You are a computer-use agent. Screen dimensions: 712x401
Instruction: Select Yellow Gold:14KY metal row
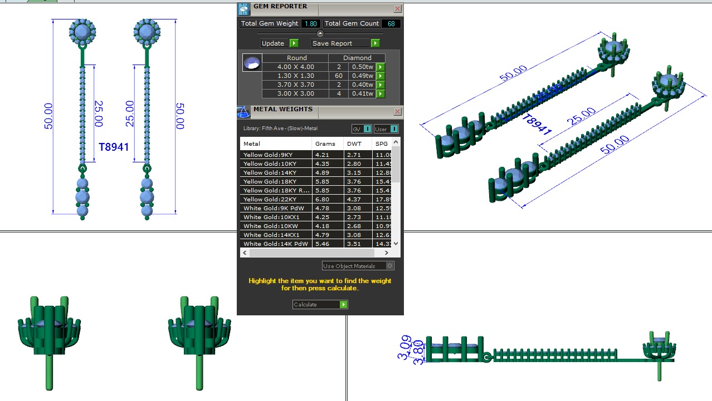(x=276, y=173)
